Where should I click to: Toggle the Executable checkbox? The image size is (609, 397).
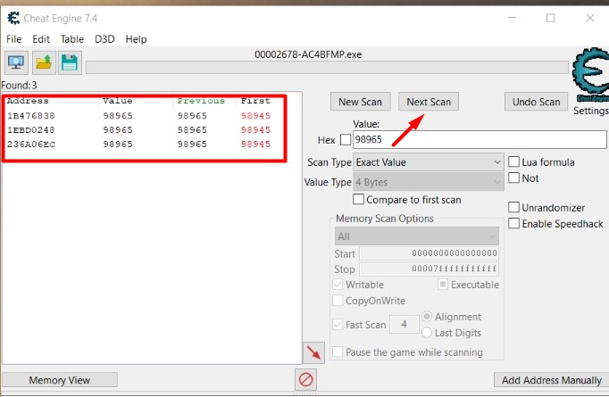pyautogui.click(x=442, y=285)
